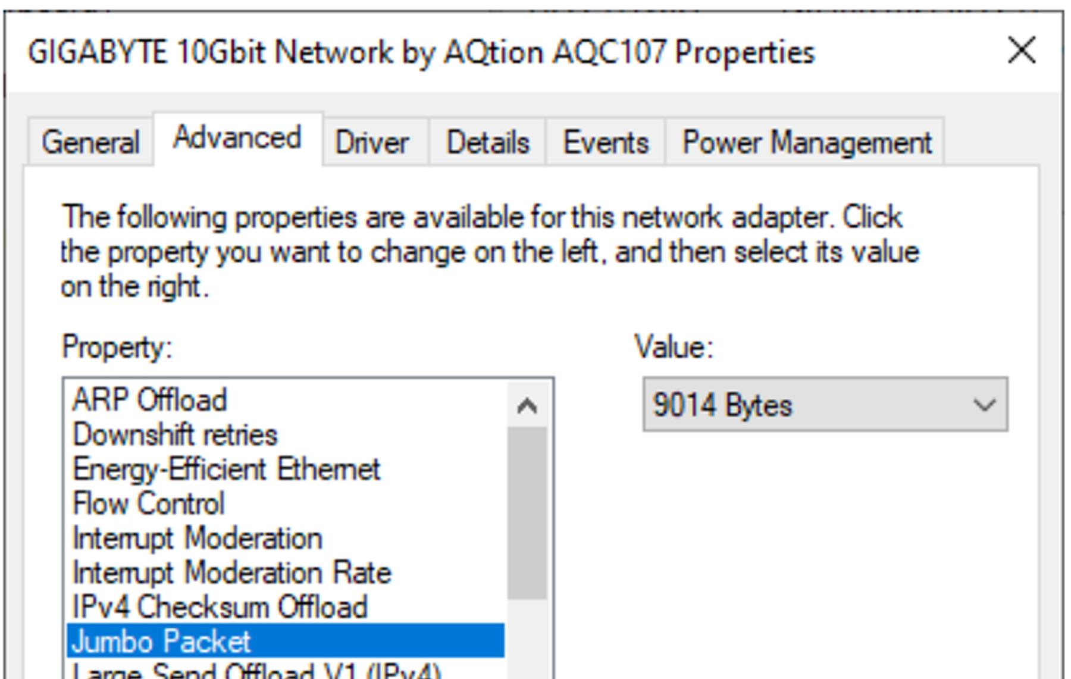Close the AQC107 Properties dialog
The height and width of the screenshot is (679, 1071).
1022,51
